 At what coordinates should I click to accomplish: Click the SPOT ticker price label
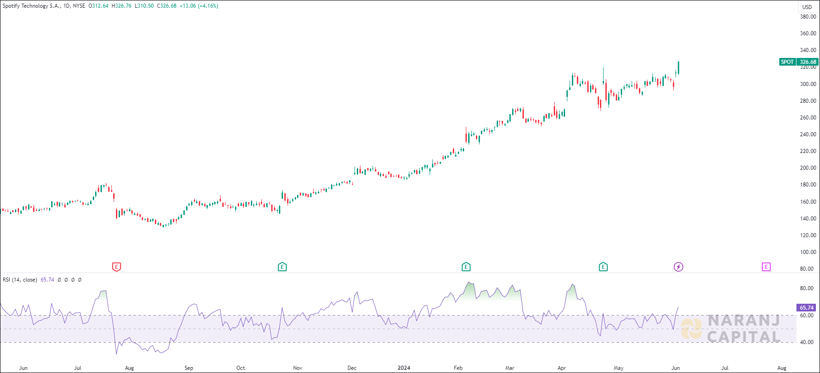point(787,62)
